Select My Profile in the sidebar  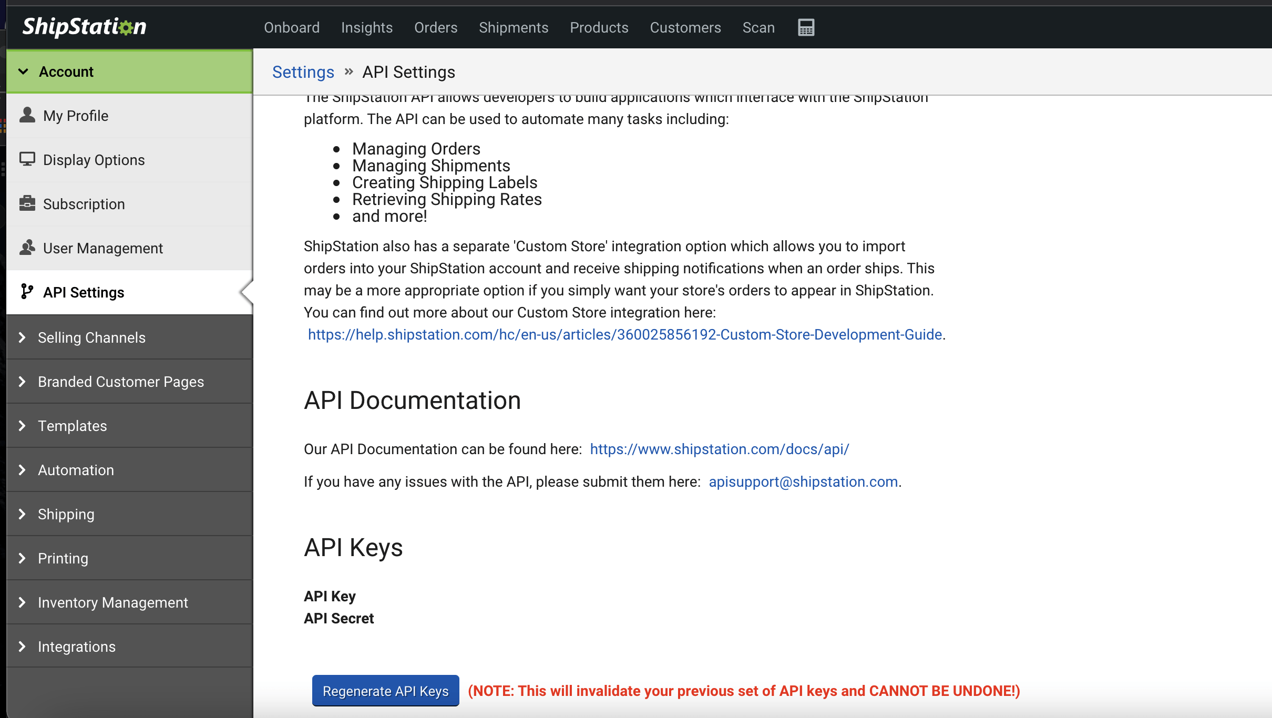coord(129,116)
